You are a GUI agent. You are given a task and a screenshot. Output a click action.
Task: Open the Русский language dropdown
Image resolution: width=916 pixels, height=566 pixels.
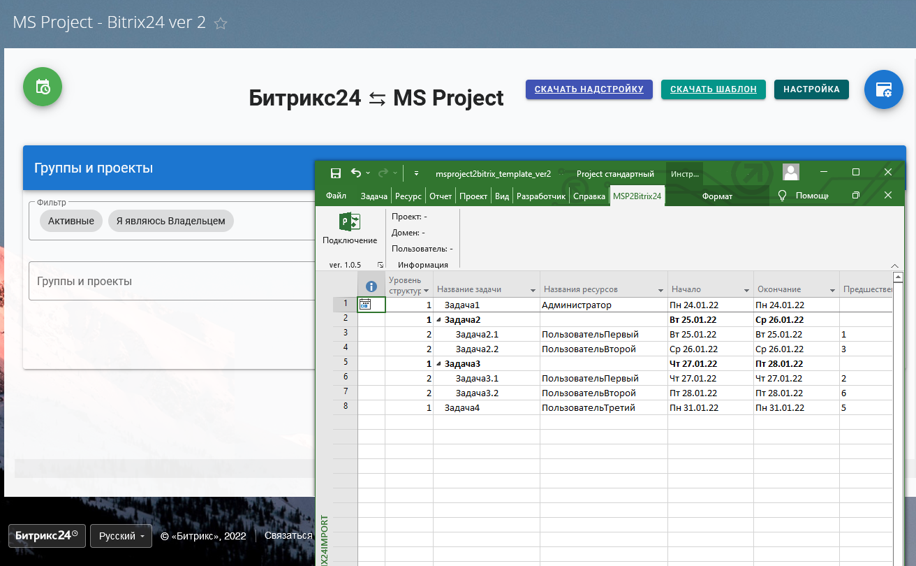pos(121,536)
